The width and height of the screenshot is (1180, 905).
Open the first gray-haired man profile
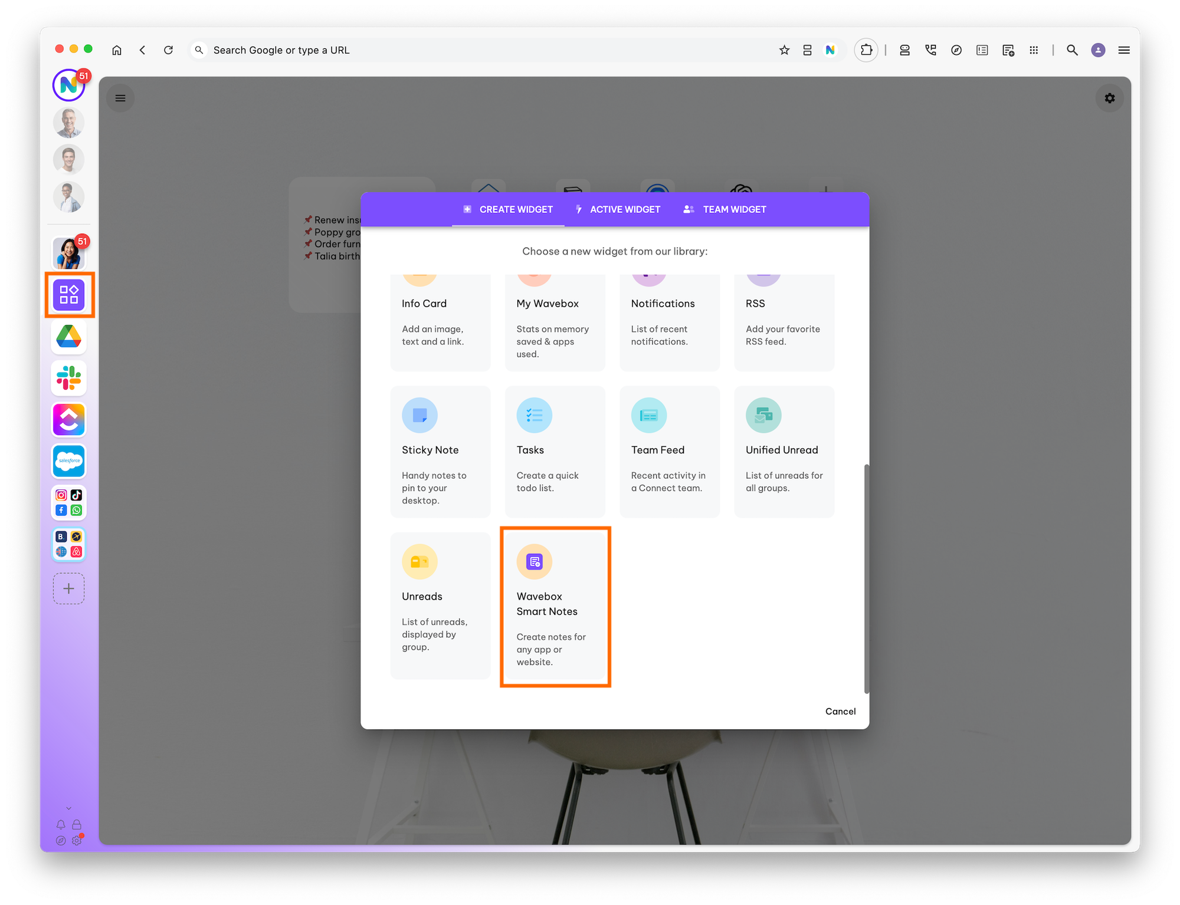tap(68, 123)
